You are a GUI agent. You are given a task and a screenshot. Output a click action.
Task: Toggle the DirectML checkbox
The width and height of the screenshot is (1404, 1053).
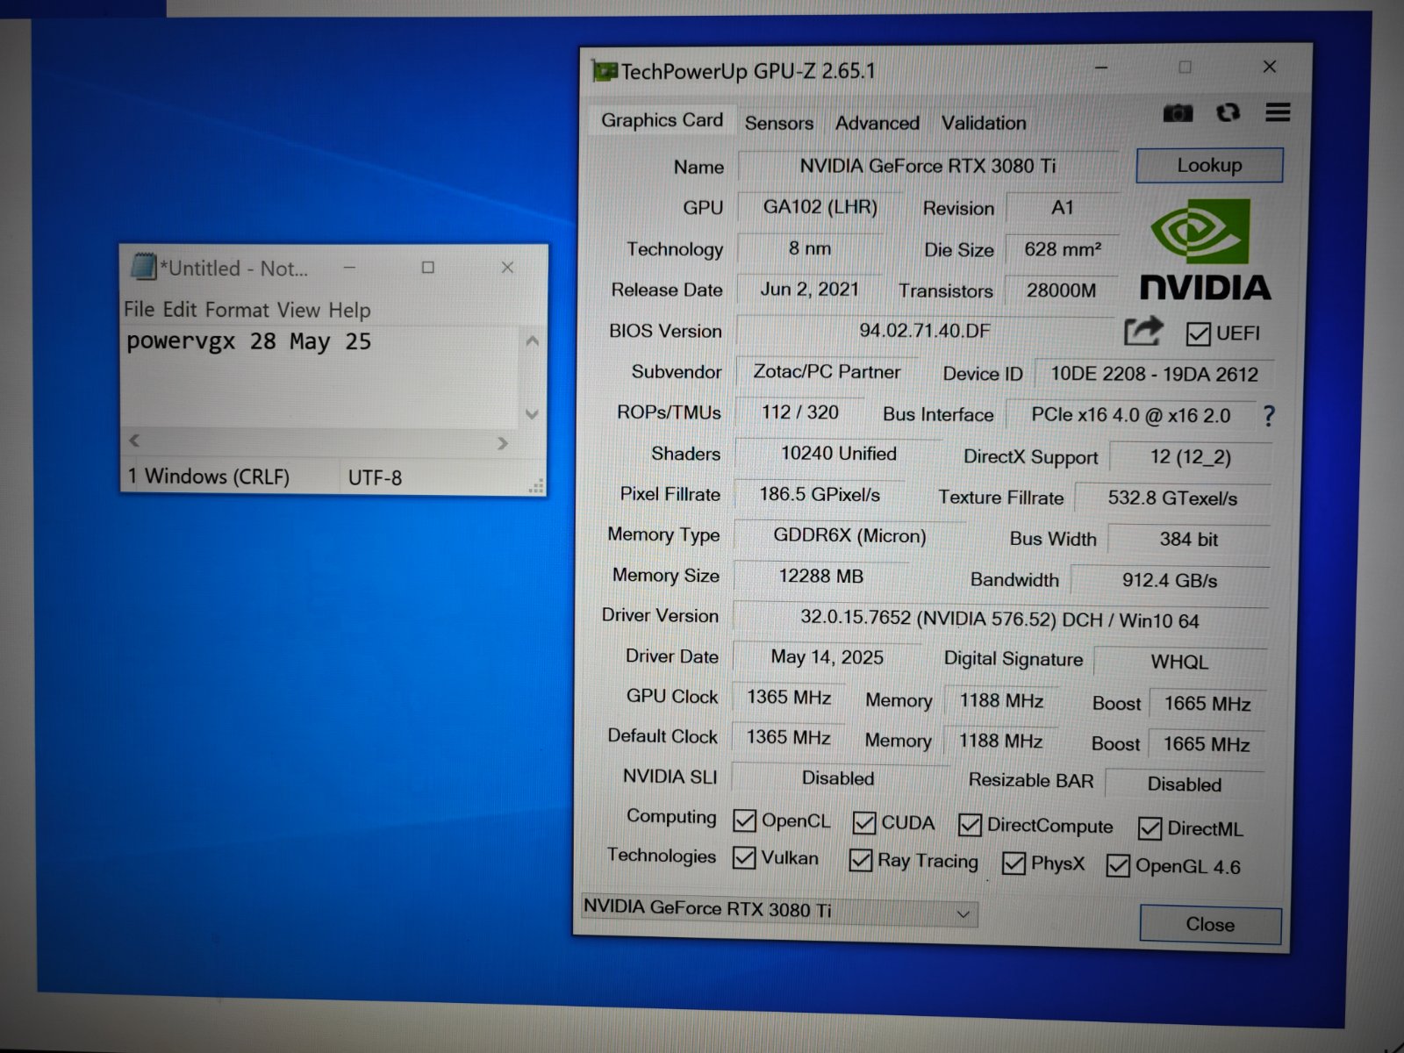[x=1150, y=828]
